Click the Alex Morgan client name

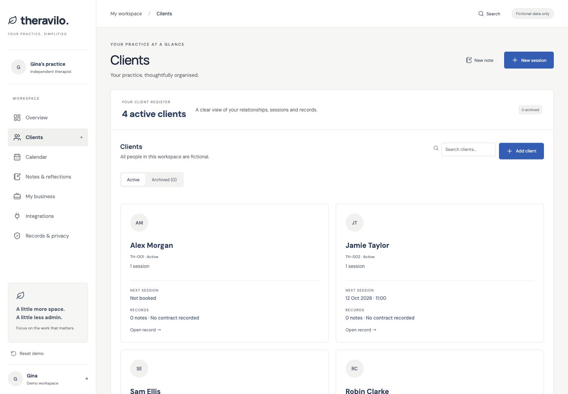(151, 245)
